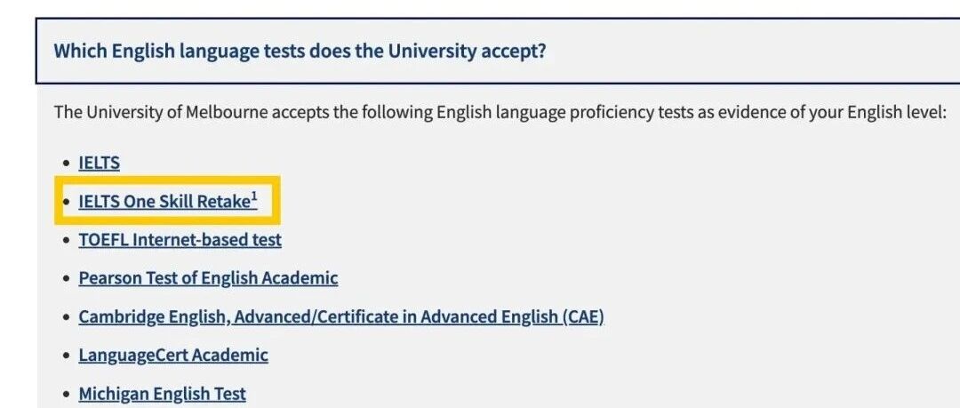Viewport: 960px width, 408px height.
Task: Click the bullet beside TOEFL Internet-based test
Action: pos(66,241)
